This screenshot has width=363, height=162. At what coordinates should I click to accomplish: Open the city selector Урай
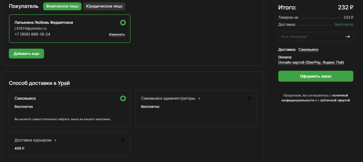tap(64, 83)
